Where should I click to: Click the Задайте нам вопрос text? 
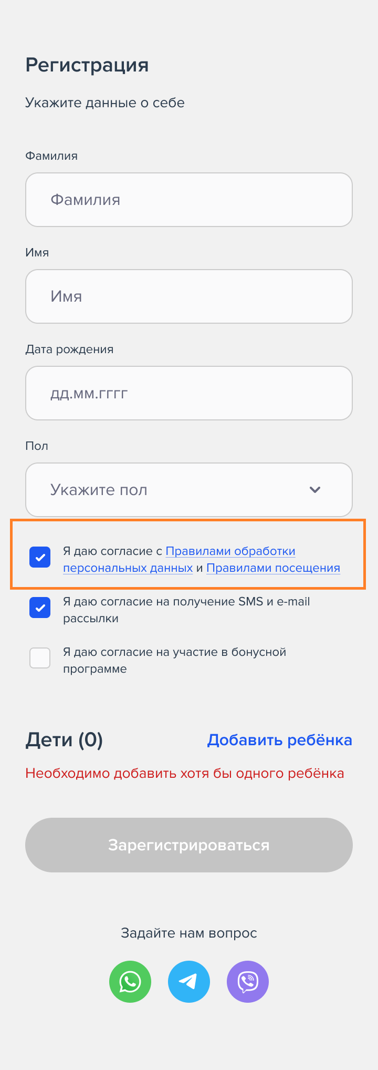pyautogui.click(x=189, y=933)
